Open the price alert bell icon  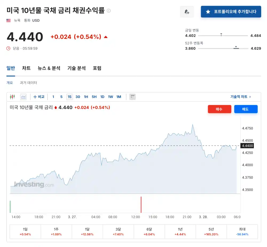tap(187, 12)
